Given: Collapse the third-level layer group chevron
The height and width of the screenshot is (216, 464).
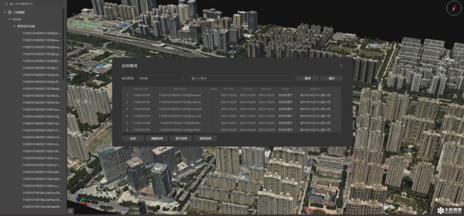Looking at the screenshot, I should coord(14,26).
